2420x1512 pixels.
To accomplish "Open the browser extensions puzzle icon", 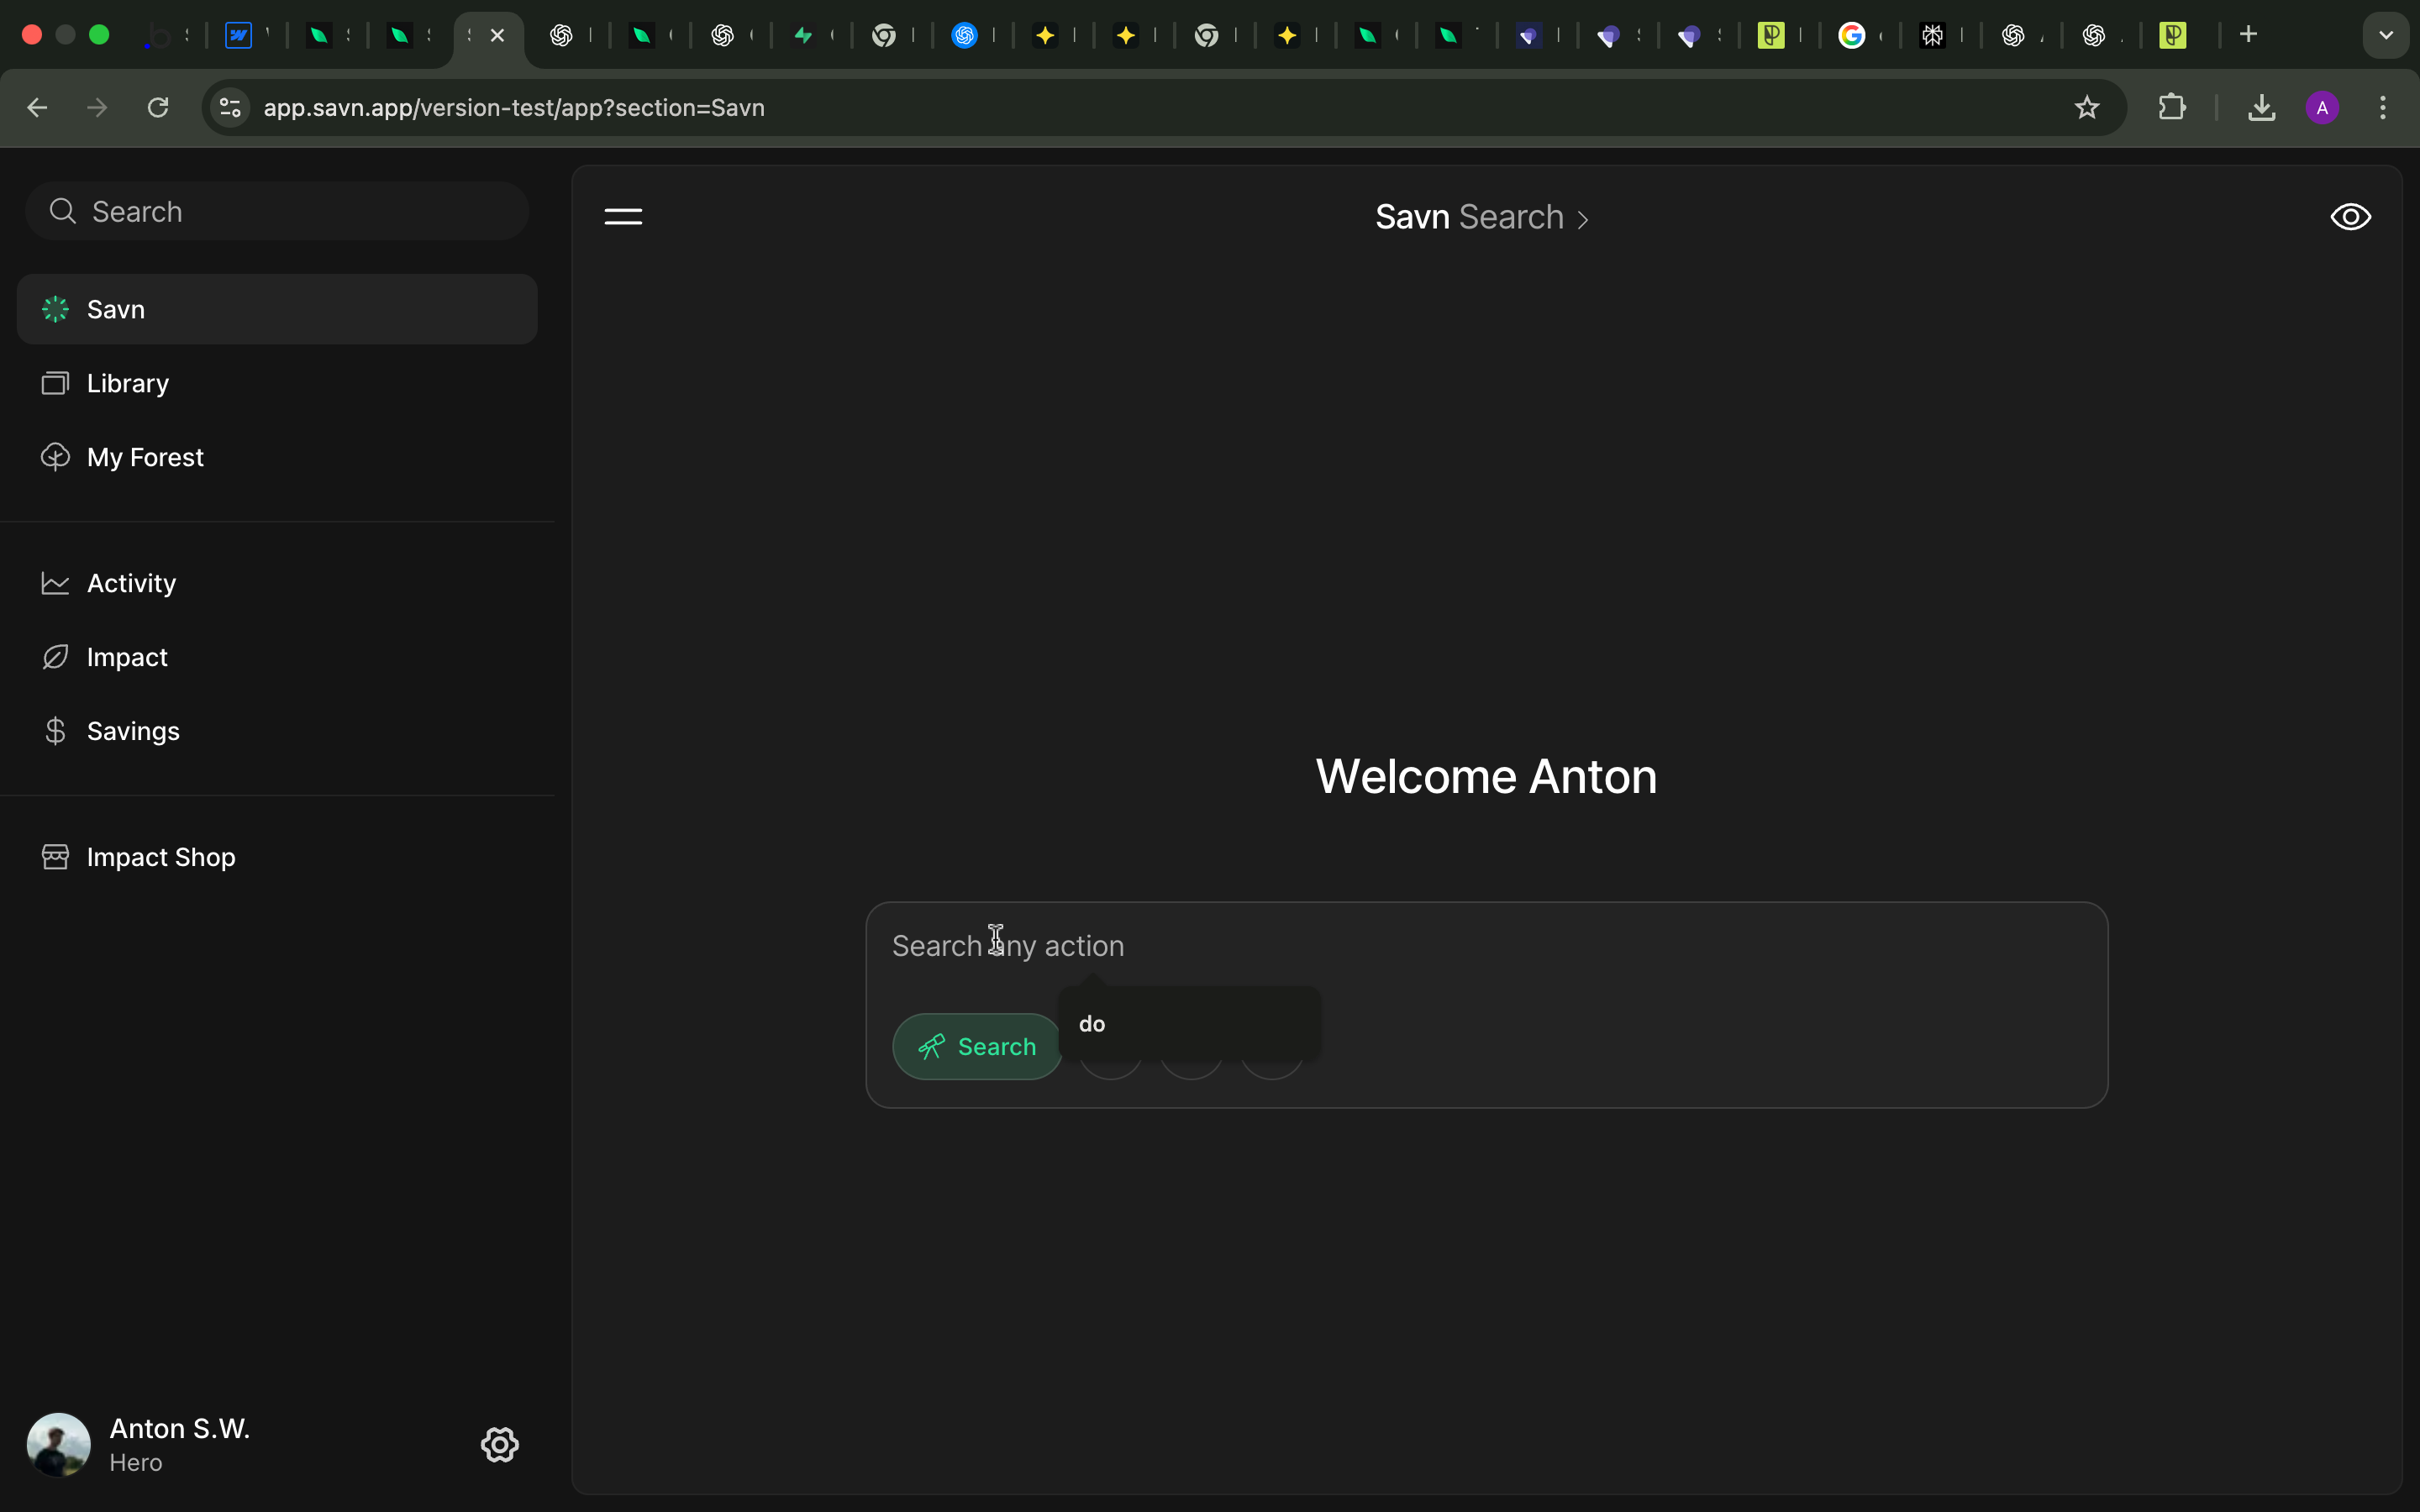I will point(2171,107).
